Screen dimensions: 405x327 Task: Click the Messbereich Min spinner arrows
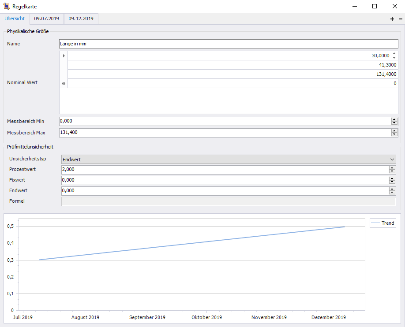[394, 121]
